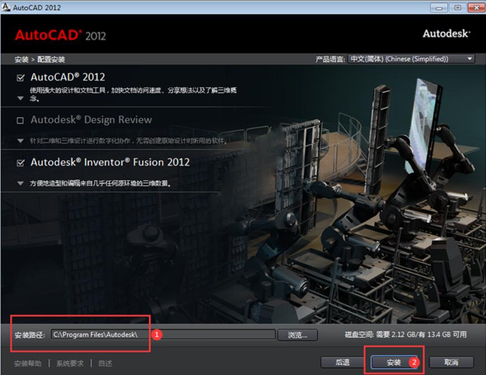The height and width of the screenshot is (375, 486).
Task: Click the 安装 breadcrumb text
Action: [x=21, y=59]
